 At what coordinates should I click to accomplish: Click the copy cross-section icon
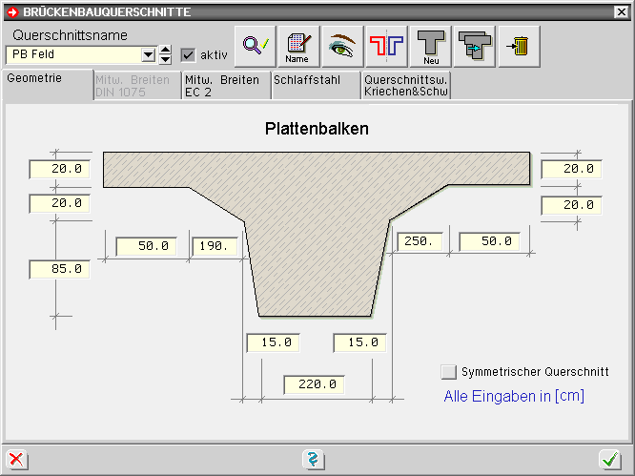tap(475, 45)
